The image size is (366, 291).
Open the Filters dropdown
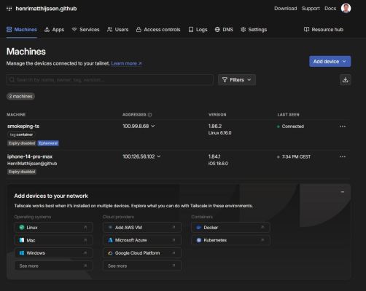point(237,80)
